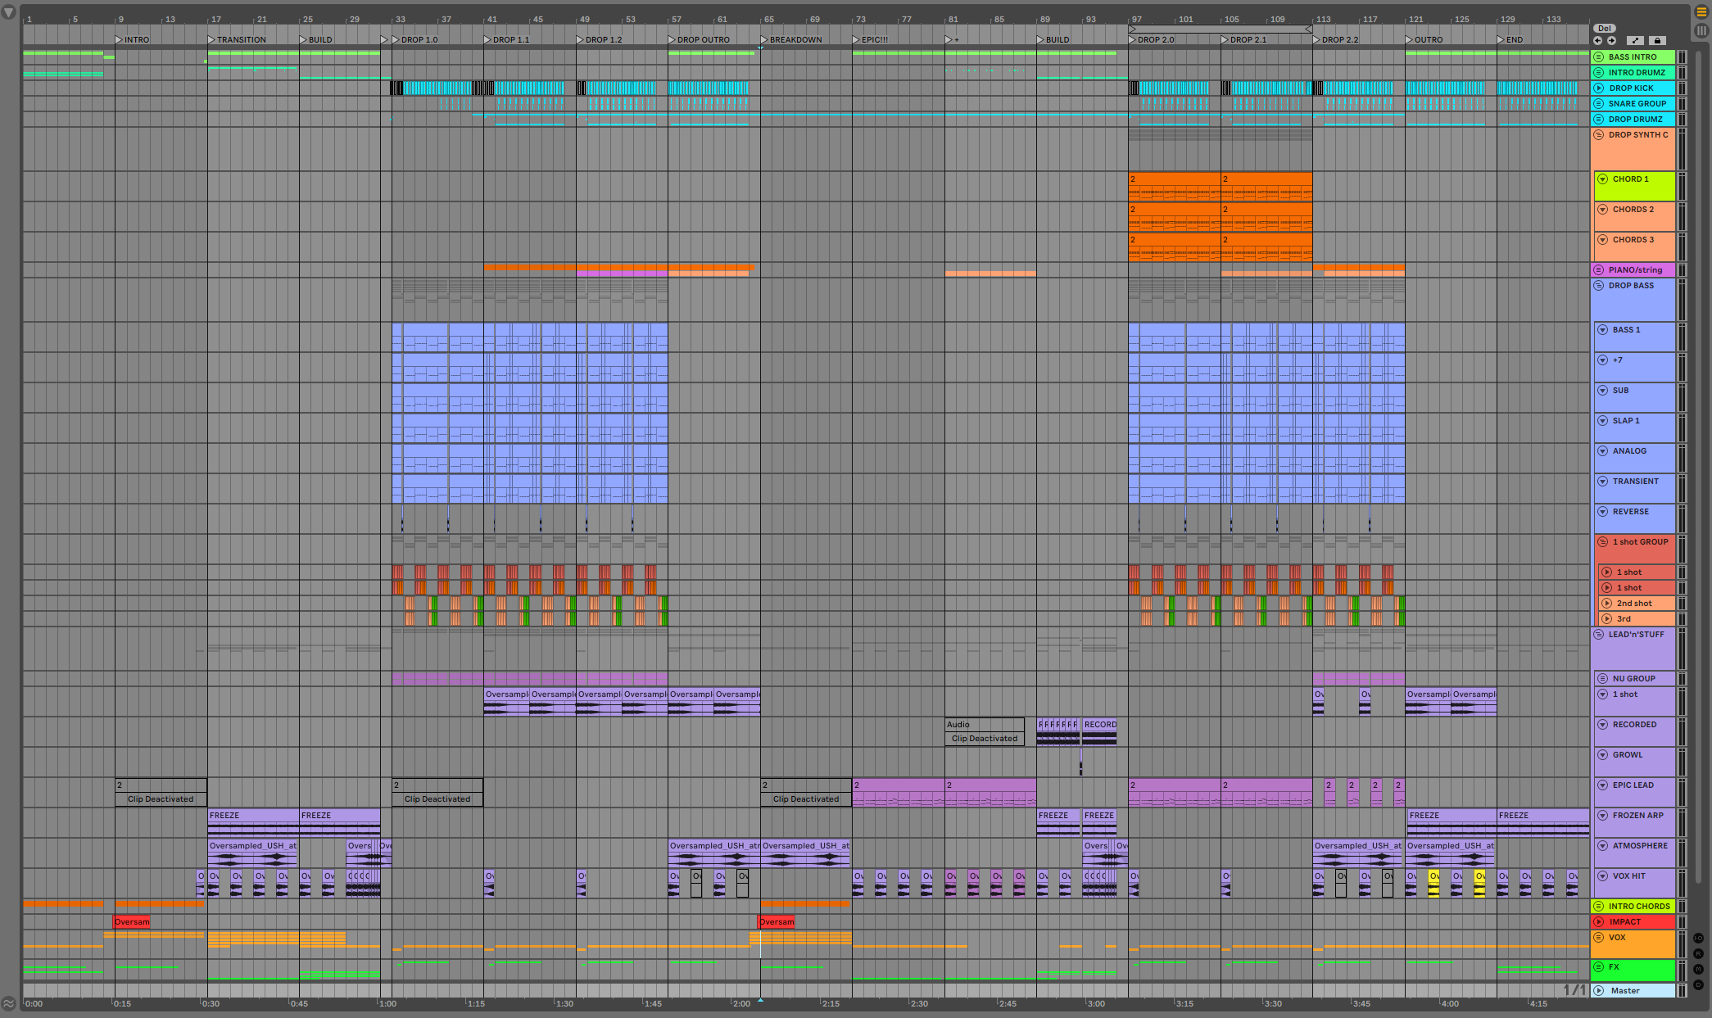The height and width of the screenshot is (1018, 1712).
Task: Toggle the automation mode button
Action: coord(1635,40)
